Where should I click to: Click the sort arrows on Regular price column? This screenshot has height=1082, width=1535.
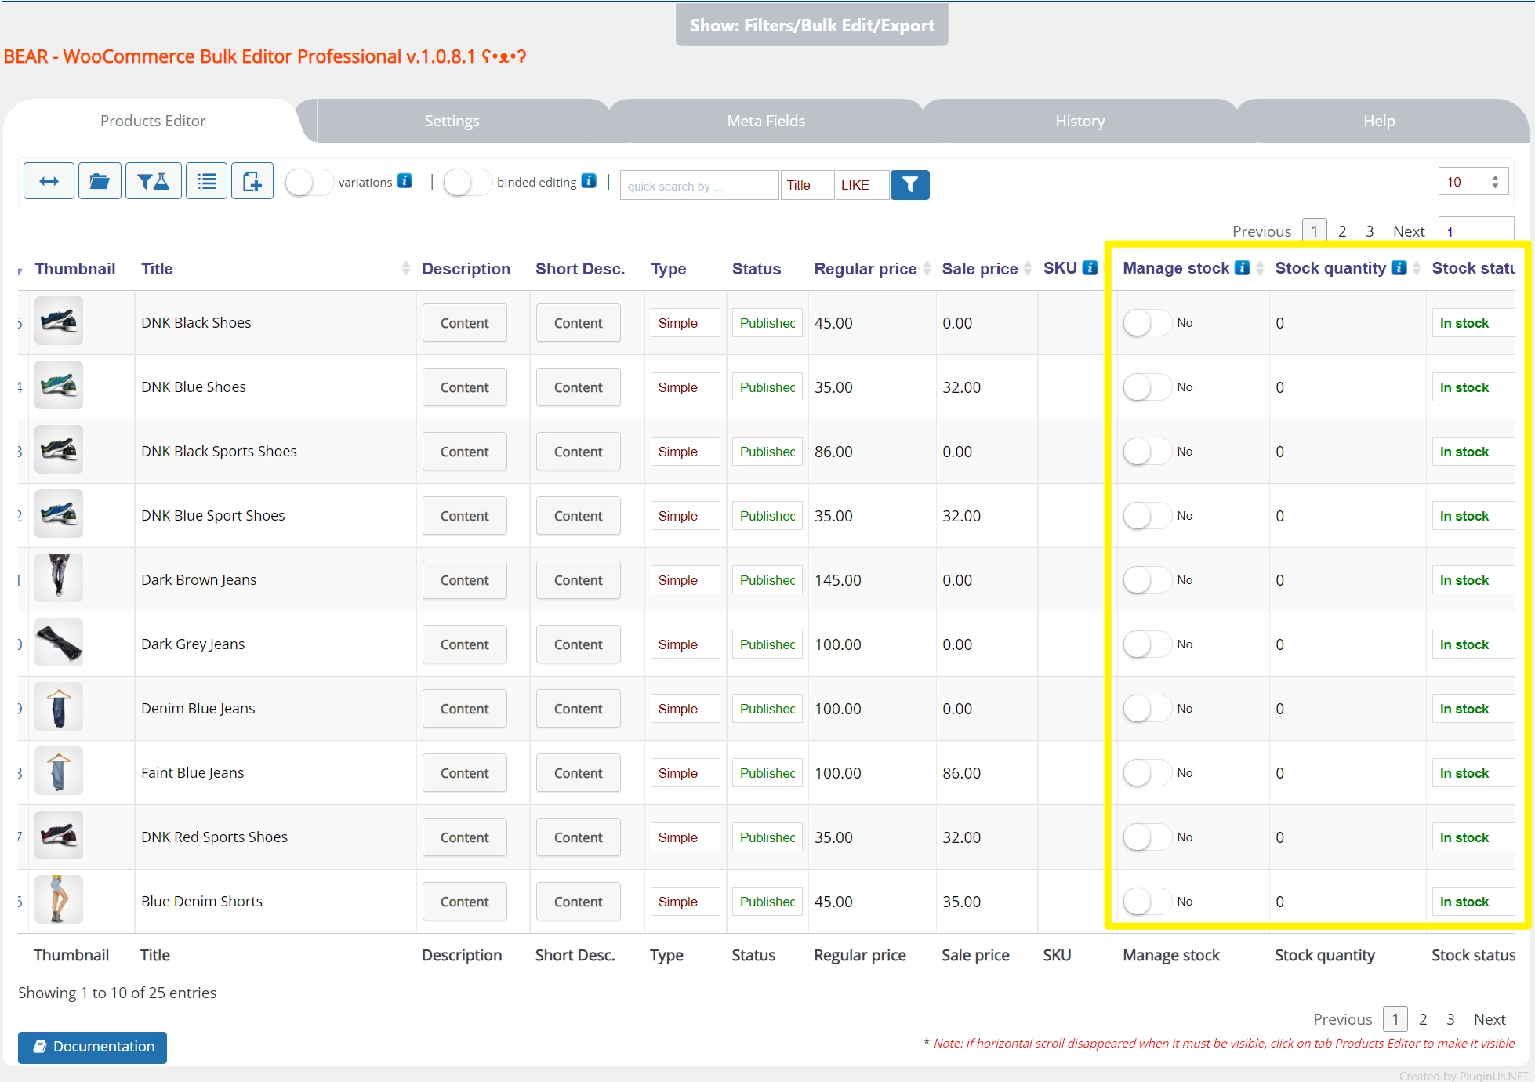coord(927,268)
